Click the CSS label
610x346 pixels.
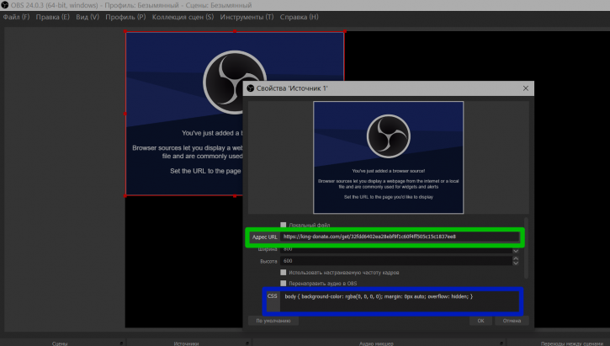click(x=273, y=296)
